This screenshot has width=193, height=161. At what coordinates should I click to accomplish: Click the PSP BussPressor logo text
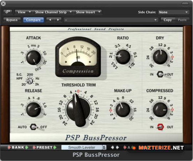point(96,137)
